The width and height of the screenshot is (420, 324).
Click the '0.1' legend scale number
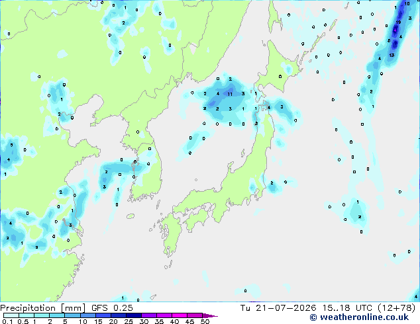tap(7, 321)
